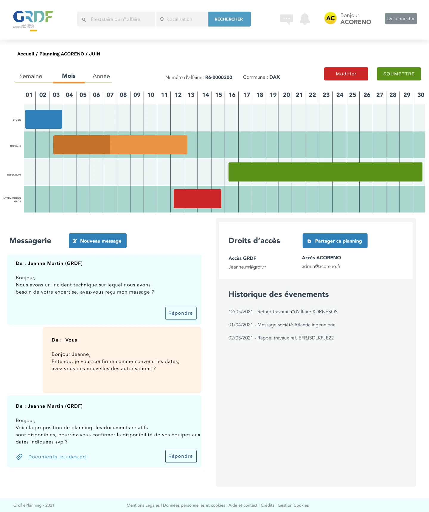Click Commune DAX label
The height and width of the screenshot is (512, 429).
(x=261, y=77)
